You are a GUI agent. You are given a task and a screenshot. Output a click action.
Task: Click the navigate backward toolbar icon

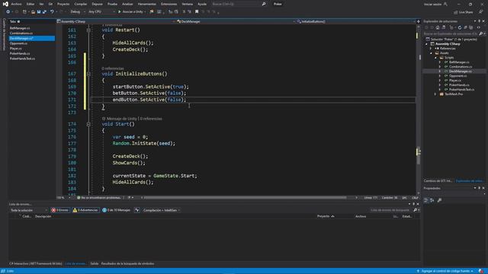pos(8,12)
